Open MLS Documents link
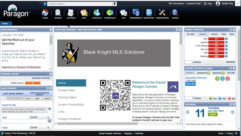The image size is (241, 136). point(176,3)
